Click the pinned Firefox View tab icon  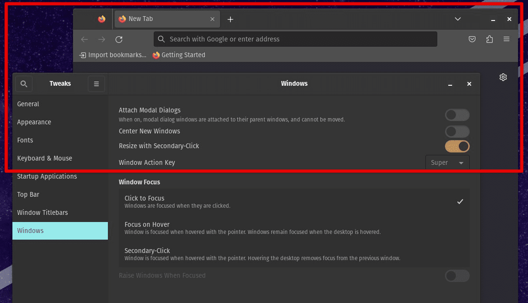(x=101, y=19)
